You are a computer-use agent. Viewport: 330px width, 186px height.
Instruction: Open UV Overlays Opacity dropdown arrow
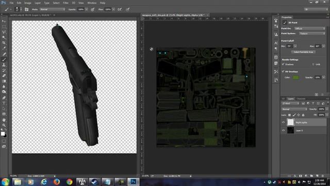(x=323, y=78)
